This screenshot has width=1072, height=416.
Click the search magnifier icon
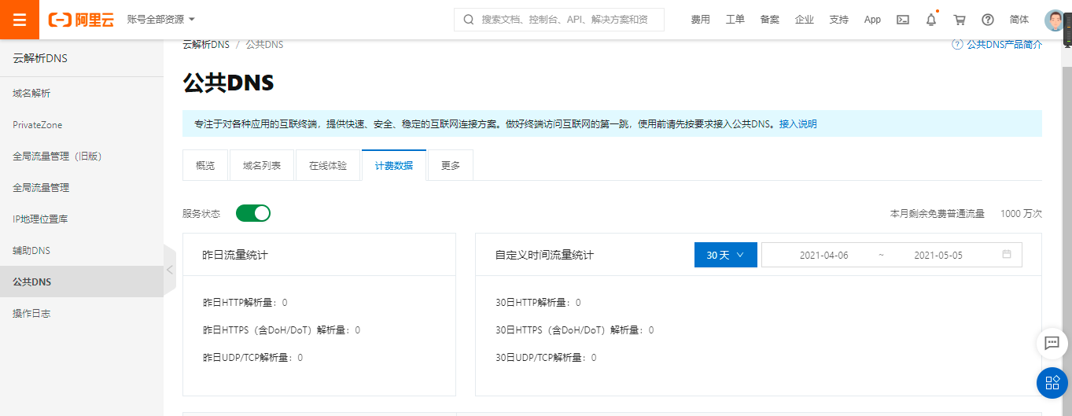(469, 20)
